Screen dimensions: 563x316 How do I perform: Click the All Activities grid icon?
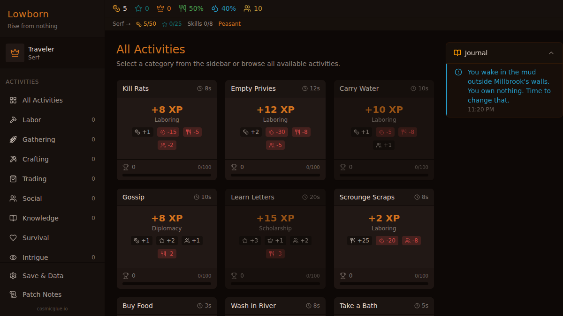[x=13, y=100]
